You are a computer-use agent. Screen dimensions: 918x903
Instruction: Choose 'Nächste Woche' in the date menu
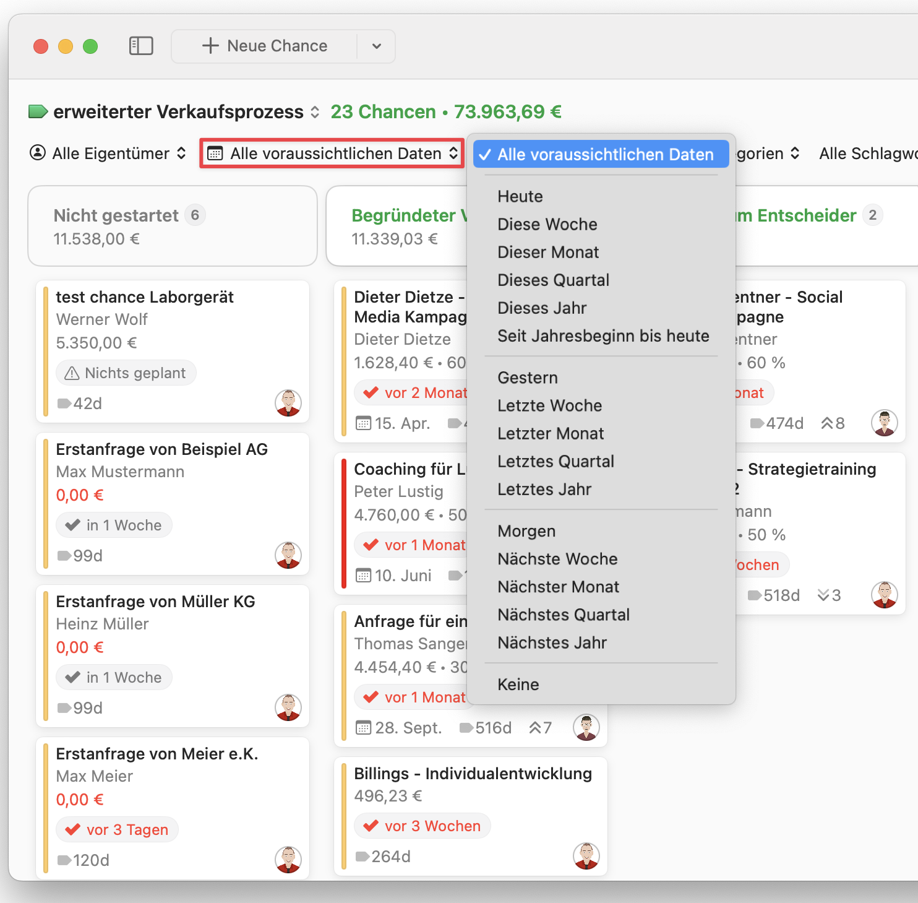click(557, 559)
